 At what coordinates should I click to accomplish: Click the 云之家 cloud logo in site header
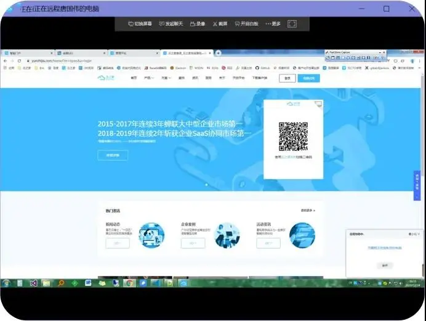106,78
